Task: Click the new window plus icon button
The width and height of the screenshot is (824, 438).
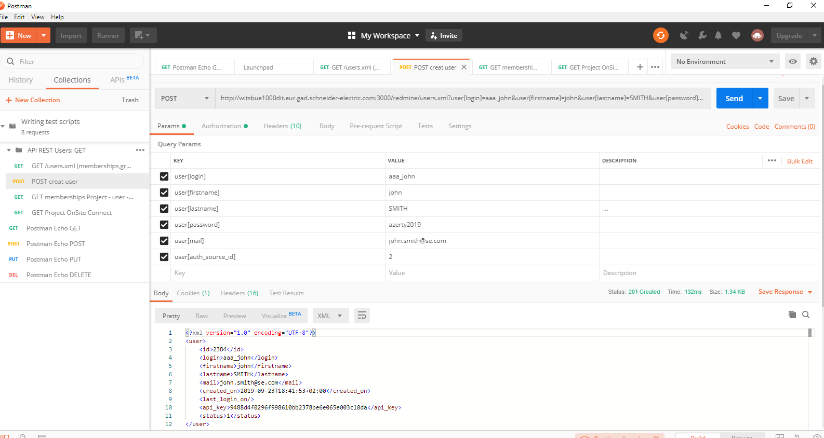Action: 143,35
